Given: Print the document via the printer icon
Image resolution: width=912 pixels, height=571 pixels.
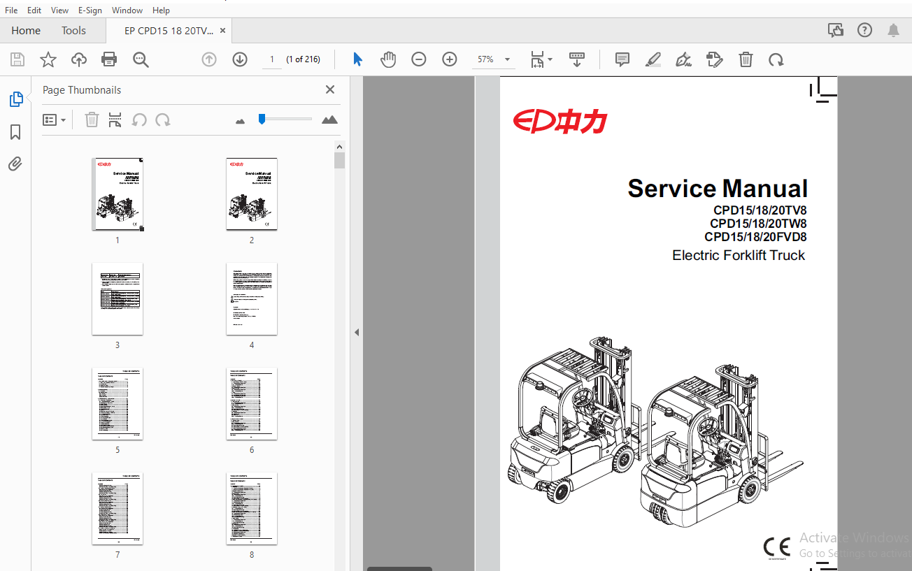Looking at the screenshot, I should (109, 60).
